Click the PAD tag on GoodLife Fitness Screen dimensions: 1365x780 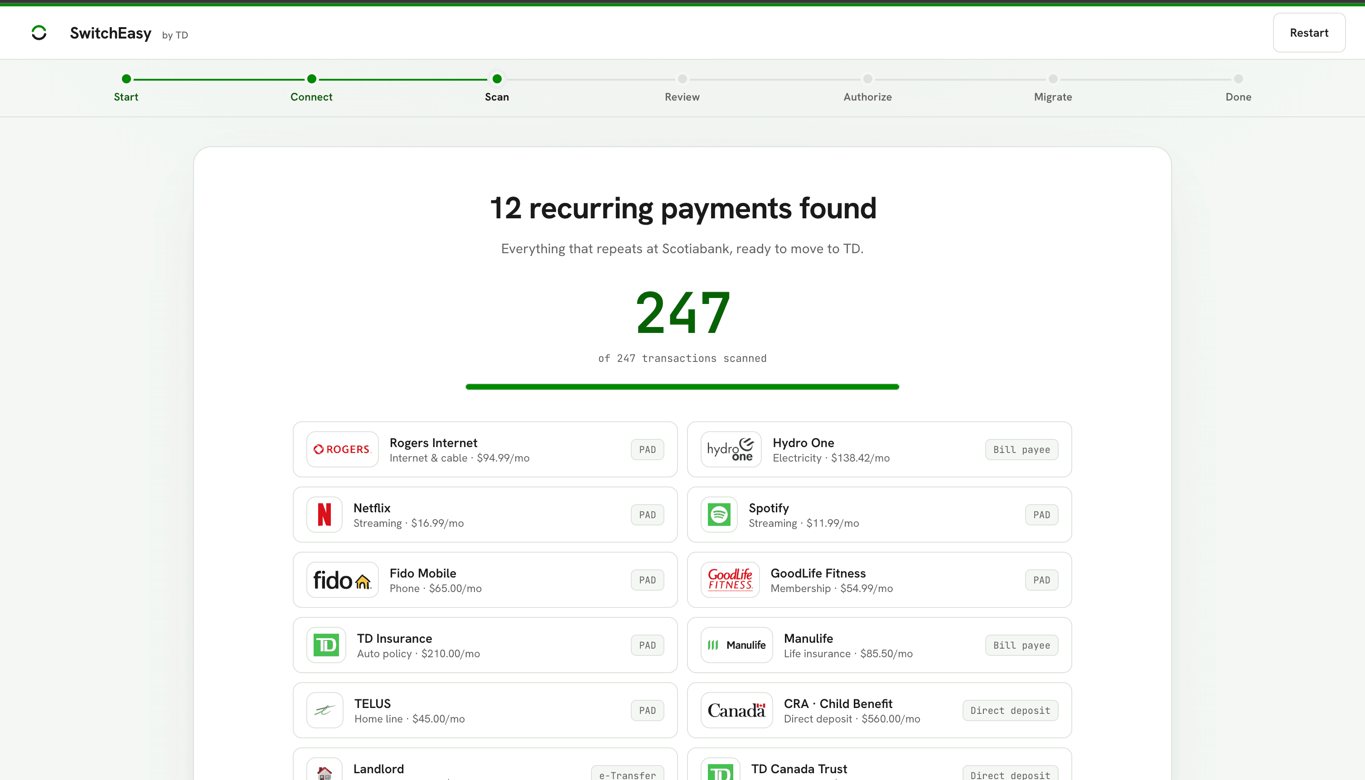pos(1041,581)
